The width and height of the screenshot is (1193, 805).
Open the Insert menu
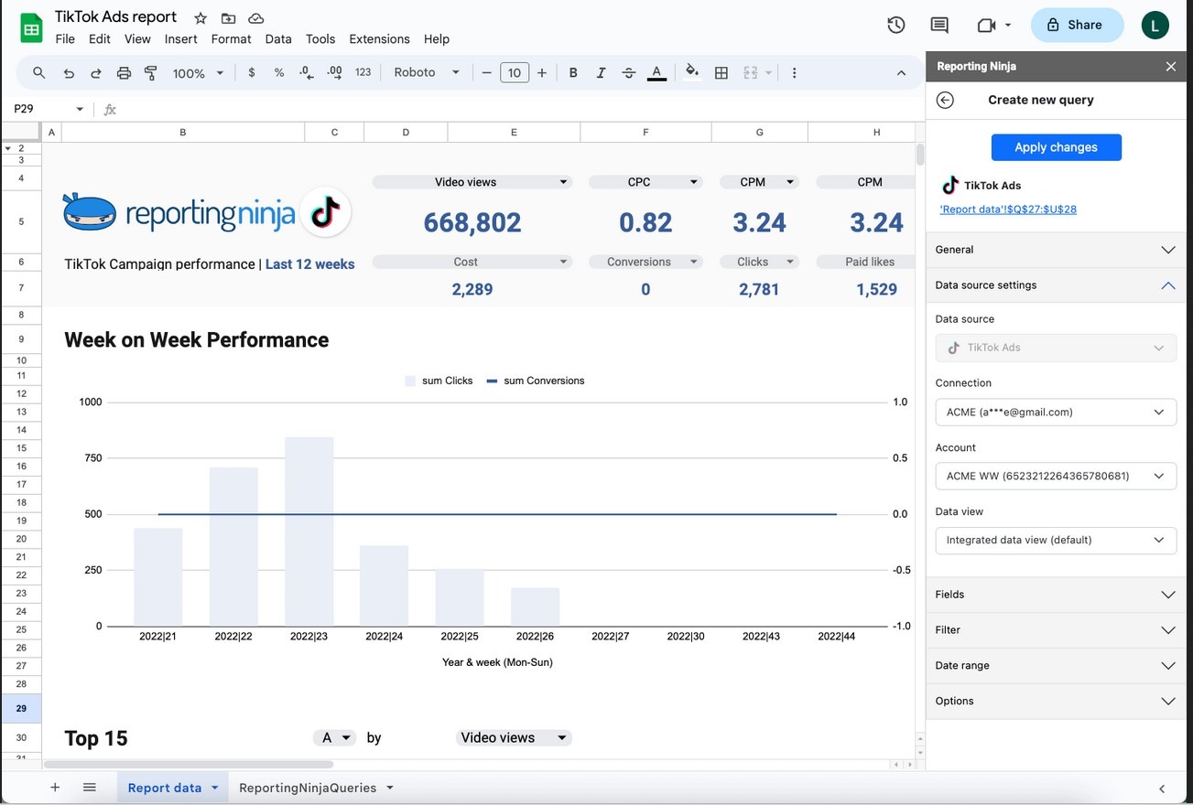pyautogui.click(x=181, y=39)
